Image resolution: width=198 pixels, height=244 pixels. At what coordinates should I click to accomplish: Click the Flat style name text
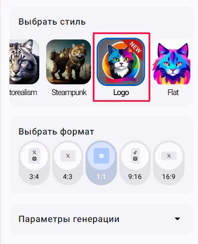tap(173, 92)
